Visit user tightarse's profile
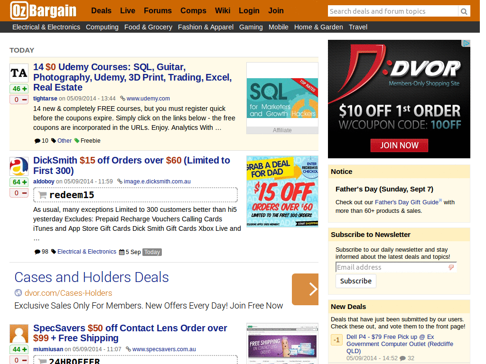486x364 pixels. click(x=45, y=99)
